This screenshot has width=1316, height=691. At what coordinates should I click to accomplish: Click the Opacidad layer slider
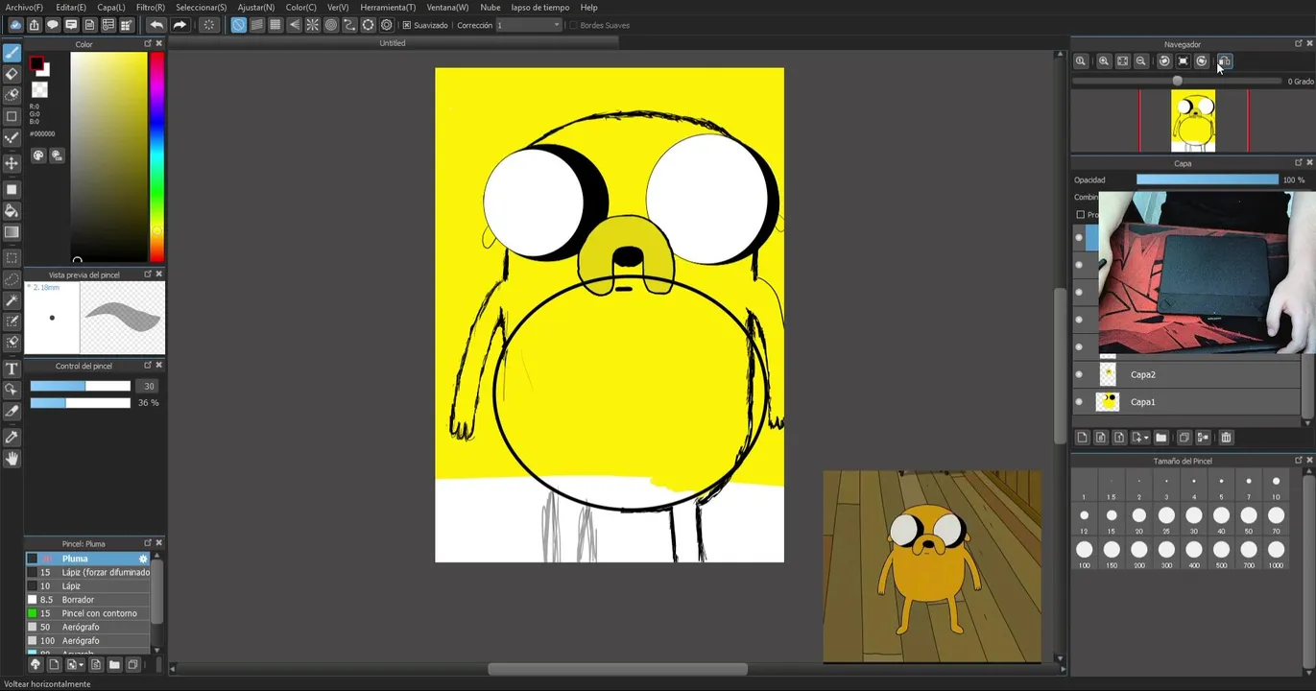1208,179
